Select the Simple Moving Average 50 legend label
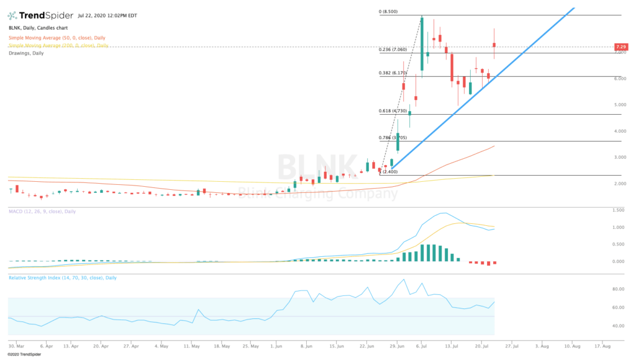This screenshot has height=358, width=636. [57, 38]
